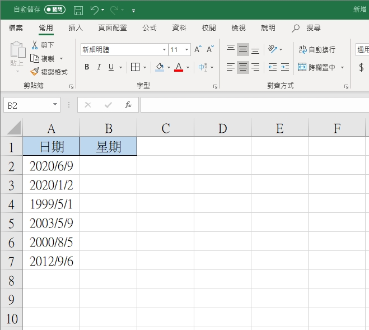Open the 插入 ribbon tab
The image size is (369, 330).
[x=76, y=27]
